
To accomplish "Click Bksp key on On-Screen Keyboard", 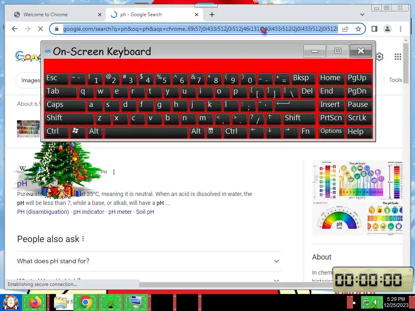I will [304, 79].
